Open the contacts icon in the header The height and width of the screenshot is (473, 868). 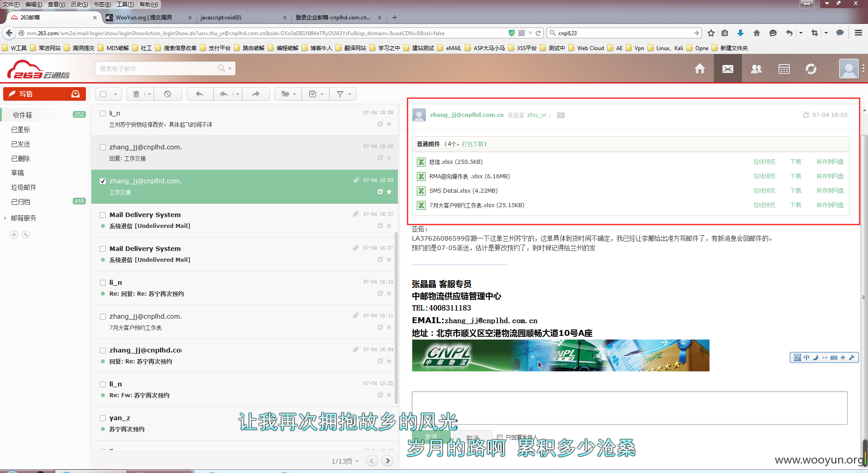point(756,69)
